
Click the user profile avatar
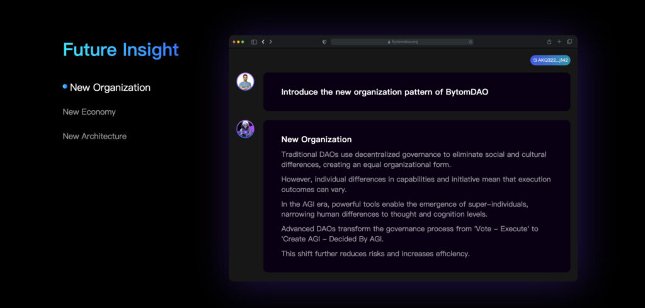[245, 81]
